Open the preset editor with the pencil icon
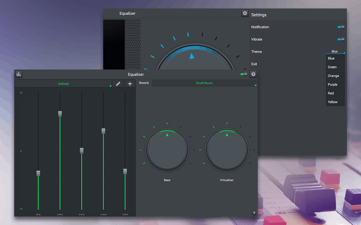This screenshot has width=361, height=225. pyautogui.click(x=118, y=84)
